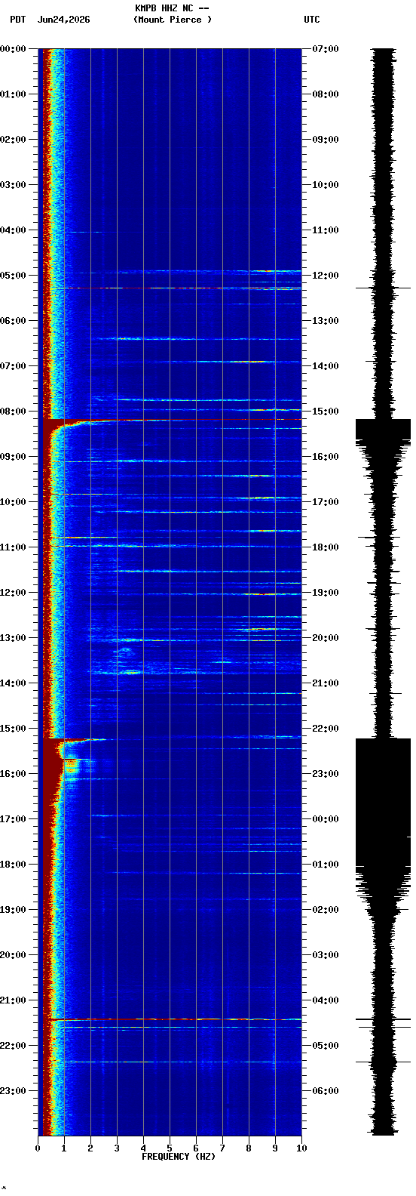Click the 04:00 UTC time label
This screenshot has height=1196, width=416.
click(326, 1000)
